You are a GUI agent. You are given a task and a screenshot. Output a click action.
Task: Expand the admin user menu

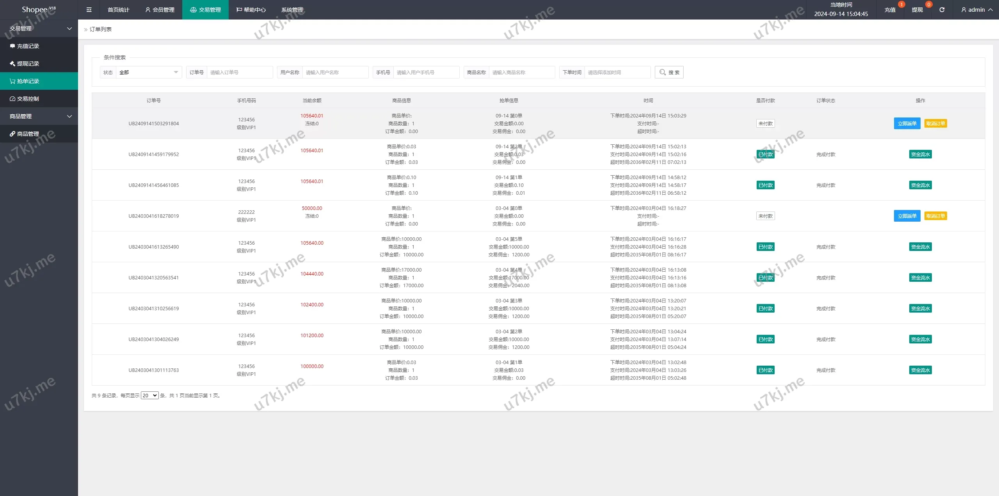tap(977, 10)
